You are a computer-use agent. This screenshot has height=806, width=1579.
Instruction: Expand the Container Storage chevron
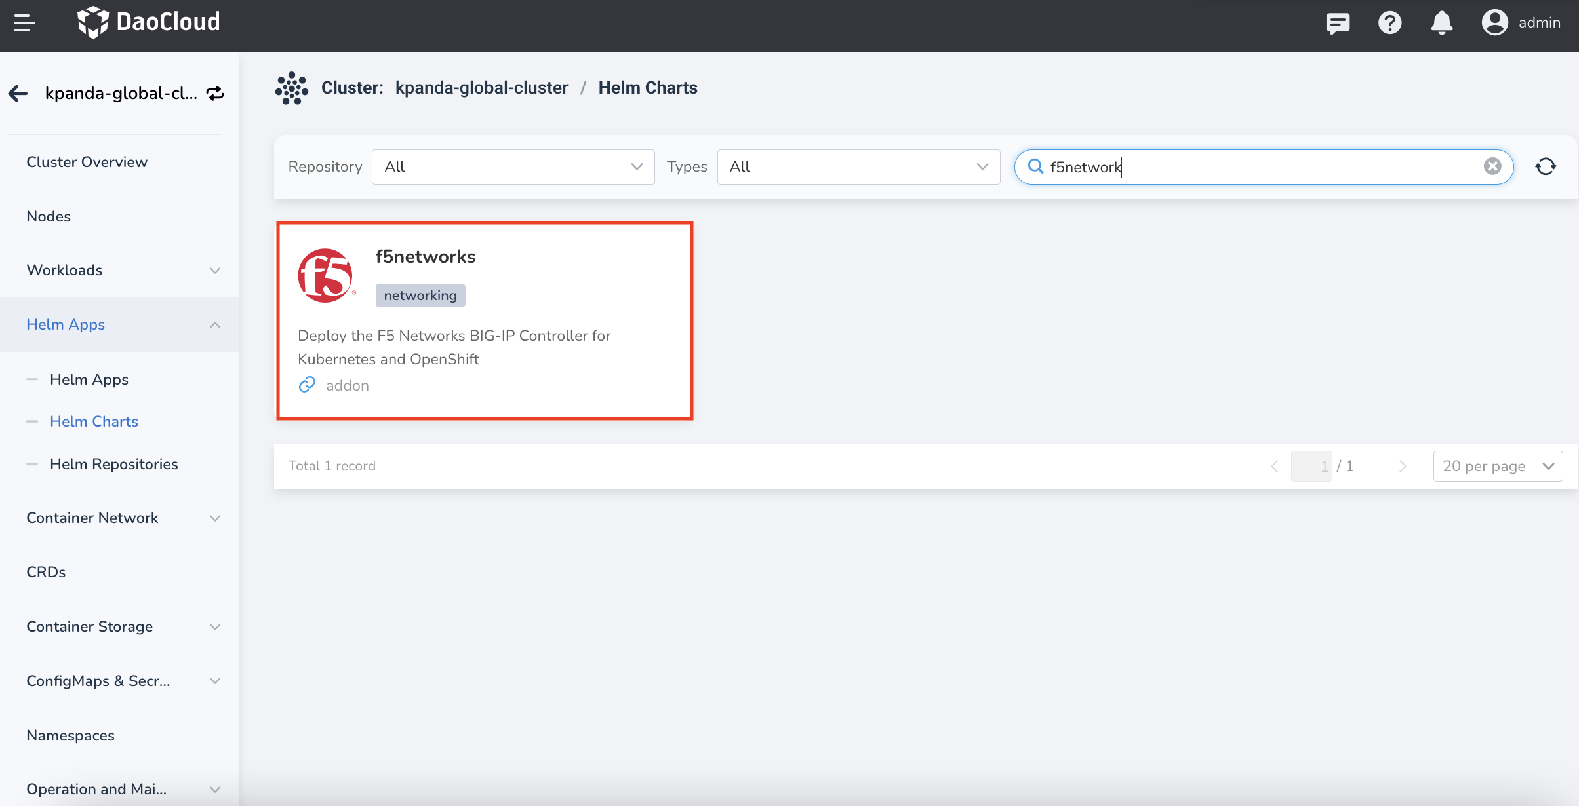[x=214, y=627]
